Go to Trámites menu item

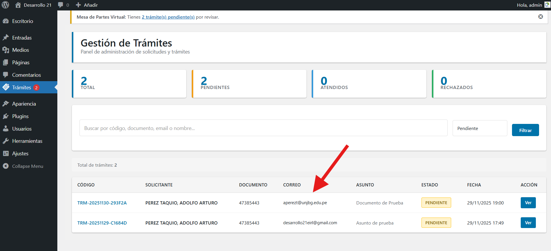[22, 88]
